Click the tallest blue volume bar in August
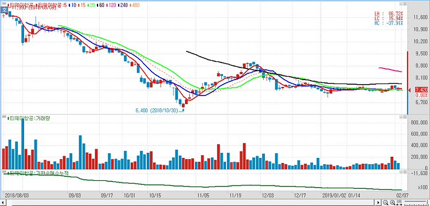 click(23, 144)
